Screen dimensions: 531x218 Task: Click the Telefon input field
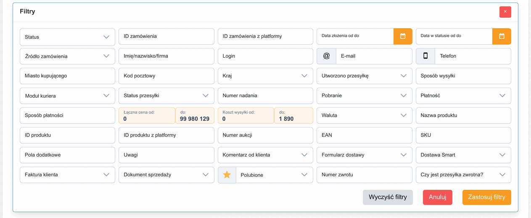[473, 56]
